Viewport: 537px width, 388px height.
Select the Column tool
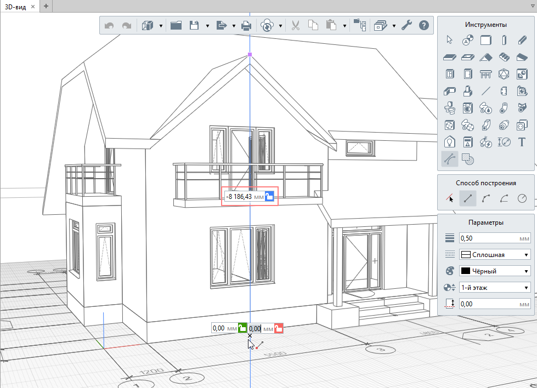[x=504, y=40]
